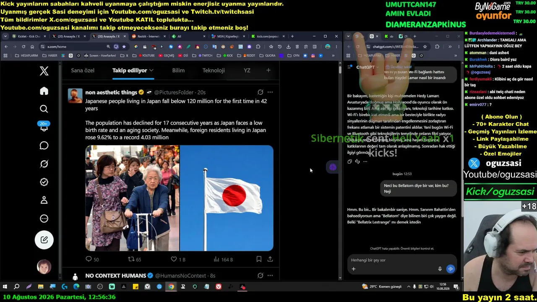Open the weather widget 29°C Kısmen güneşli
The image size is (537, 302).
tap(382, 287)
